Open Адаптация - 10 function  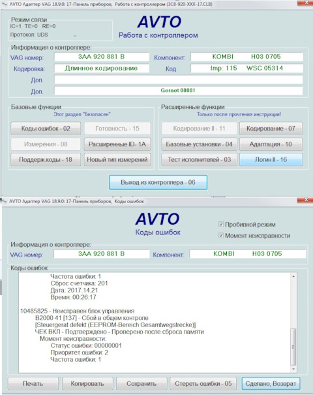pos(271,144)
